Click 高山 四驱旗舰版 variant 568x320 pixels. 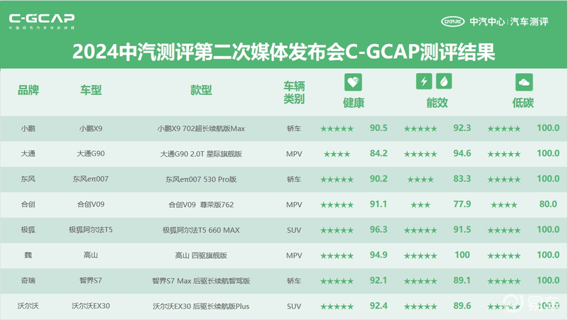(201, 255)
